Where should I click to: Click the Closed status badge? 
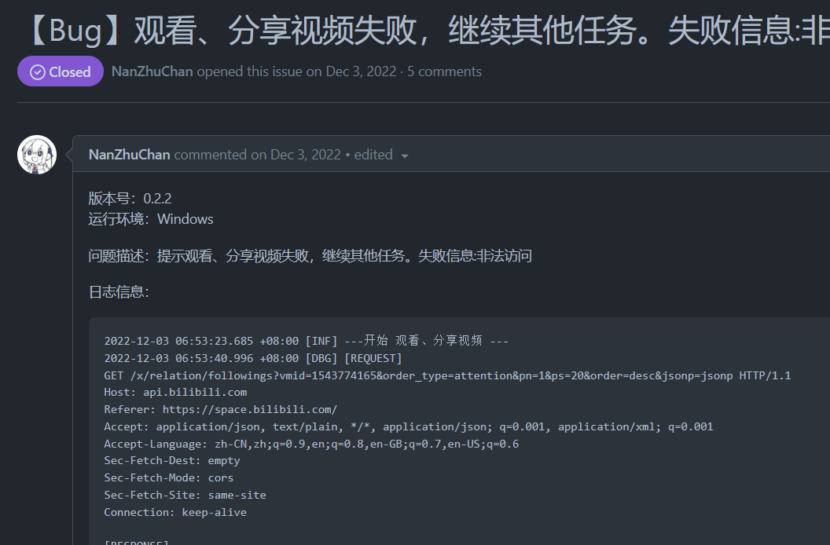(x=61, y=71)
